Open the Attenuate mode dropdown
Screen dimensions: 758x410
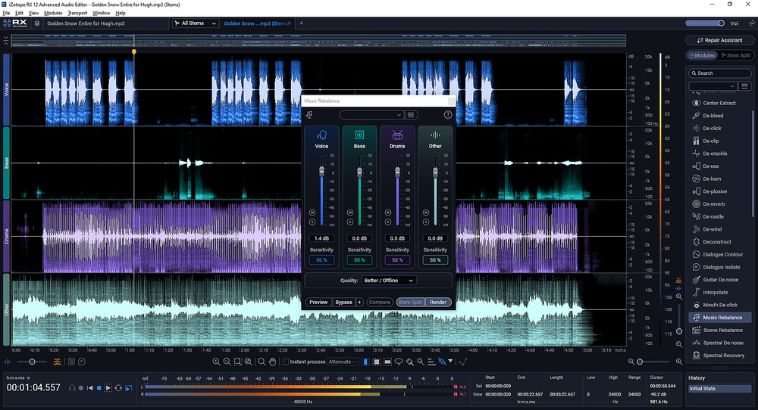(x=342, y=362)
